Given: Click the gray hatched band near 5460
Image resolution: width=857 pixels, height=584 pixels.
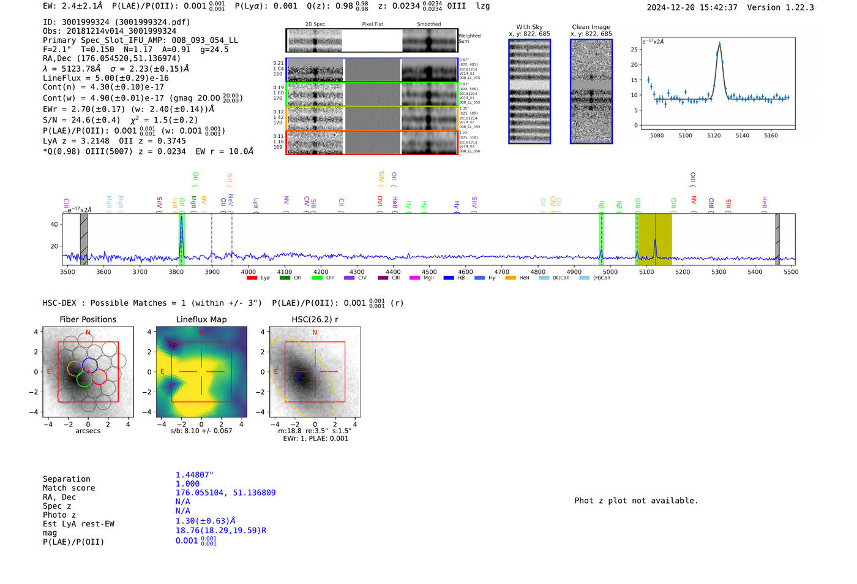Looking at the screenshot, I should [x=777, y=239].
